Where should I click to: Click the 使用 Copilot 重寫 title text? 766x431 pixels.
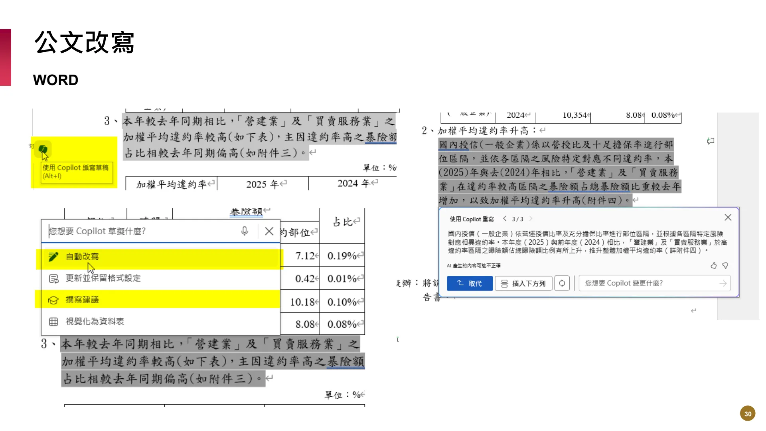[x=472, y=219]
